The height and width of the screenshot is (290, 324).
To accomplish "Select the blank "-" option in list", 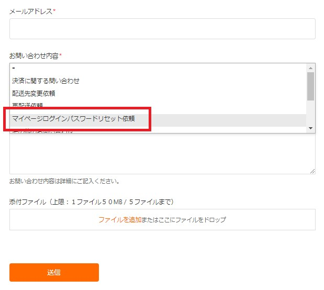I will coord(158,68).
